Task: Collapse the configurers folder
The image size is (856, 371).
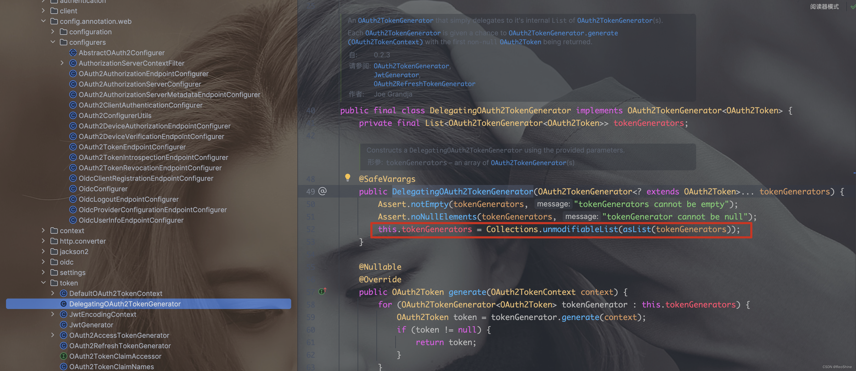Action: [x=53, y=42]
